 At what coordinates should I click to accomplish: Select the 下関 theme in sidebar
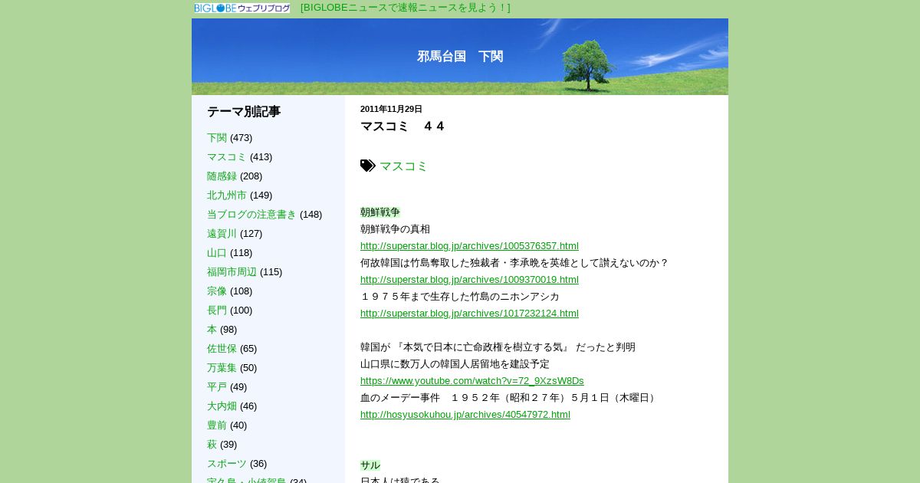[x=217, y=138]
